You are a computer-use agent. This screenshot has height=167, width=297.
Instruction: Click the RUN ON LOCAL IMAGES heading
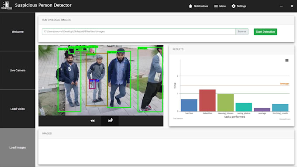point(56,20)
